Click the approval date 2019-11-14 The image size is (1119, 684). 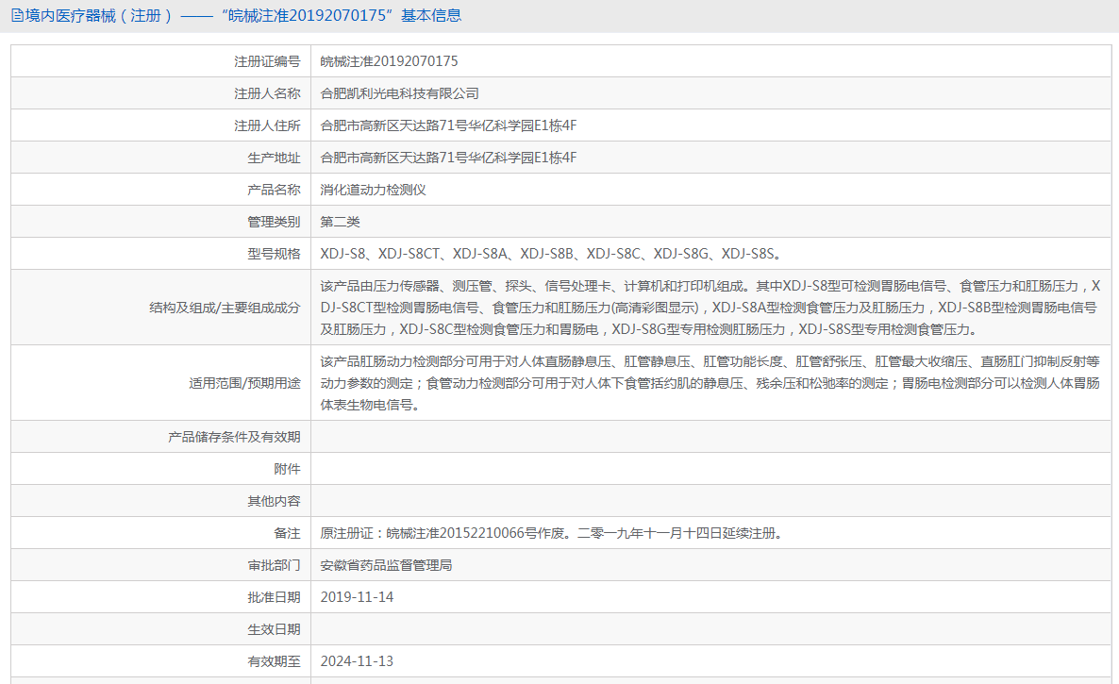(357, 596)
